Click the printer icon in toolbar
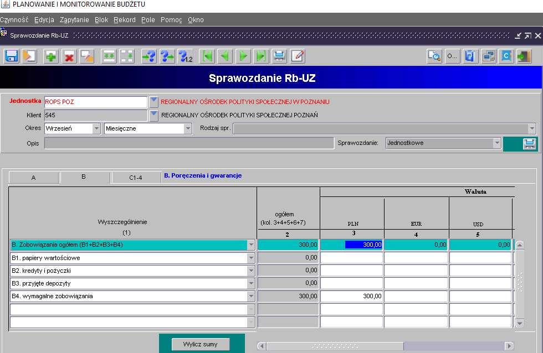Viewport: 543px width, 353px height. (279, 56)
